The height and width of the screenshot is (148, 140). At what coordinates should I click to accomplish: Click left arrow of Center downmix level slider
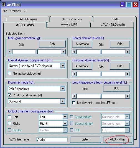(74, 52)
